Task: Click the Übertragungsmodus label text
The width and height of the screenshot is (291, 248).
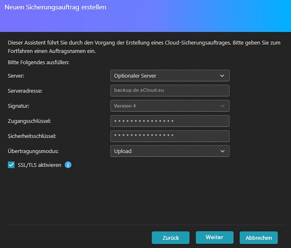Action: pyautogui.click(x=33, y=151)
